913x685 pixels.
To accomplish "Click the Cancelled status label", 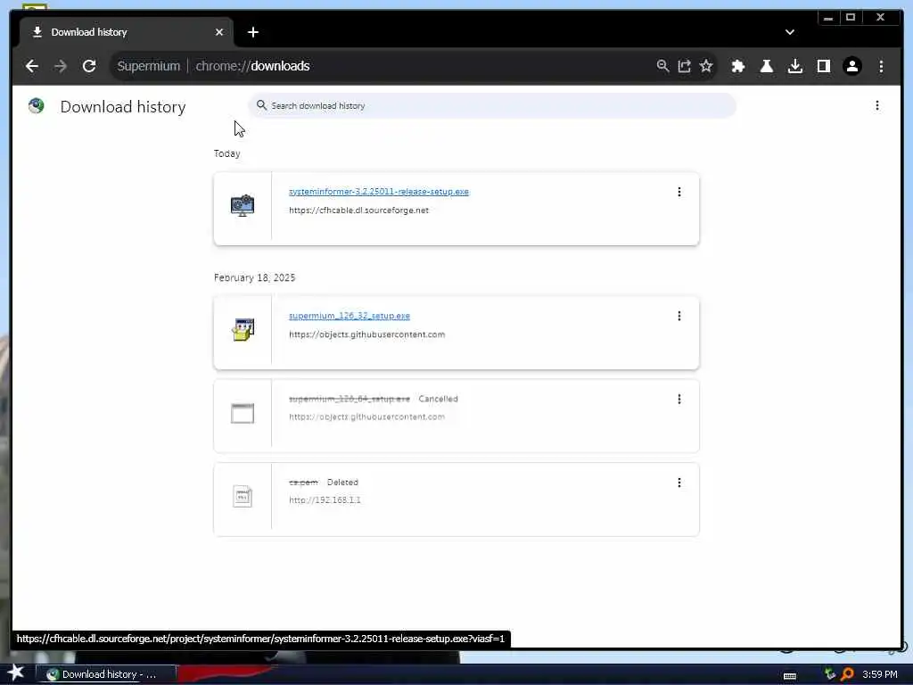I will (x=438, y=399).
